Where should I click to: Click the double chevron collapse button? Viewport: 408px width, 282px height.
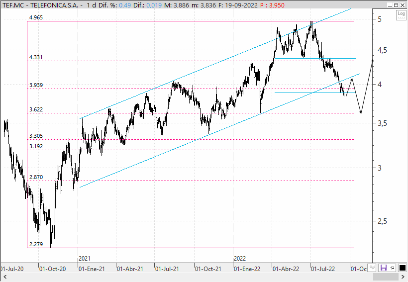[x=372, y=268]
